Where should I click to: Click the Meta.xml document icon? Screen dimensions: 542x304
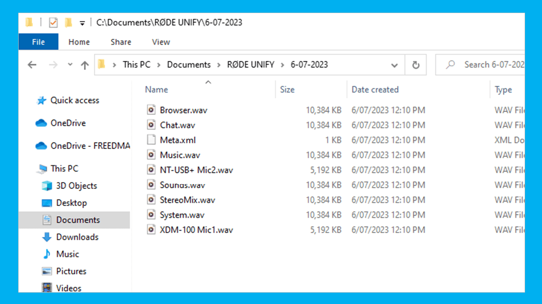(x=151, y=140)
